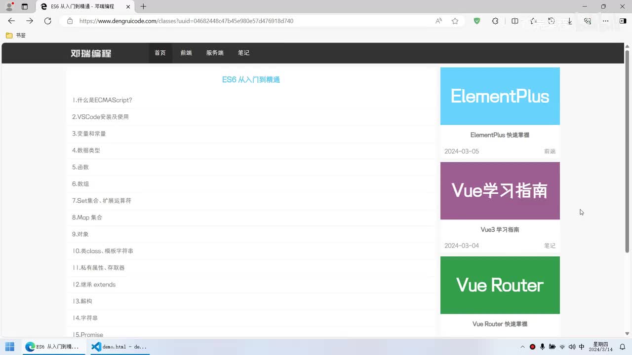
Task: Go back using the browser back arrow
Action: [x=11, y=21]
